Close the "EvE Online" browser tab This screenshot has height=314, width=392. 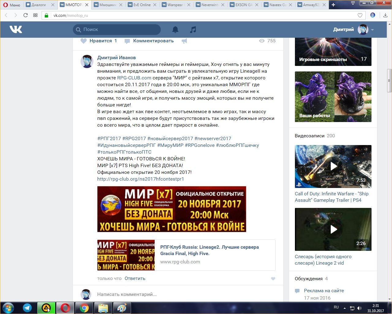155,5
